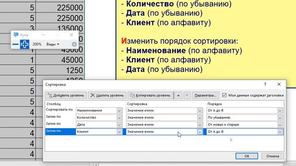Image resolution: width=296 pixels, height=166 pixels.
Task: Click the Magnifier app icon in title bar
Action: [16, 35]
